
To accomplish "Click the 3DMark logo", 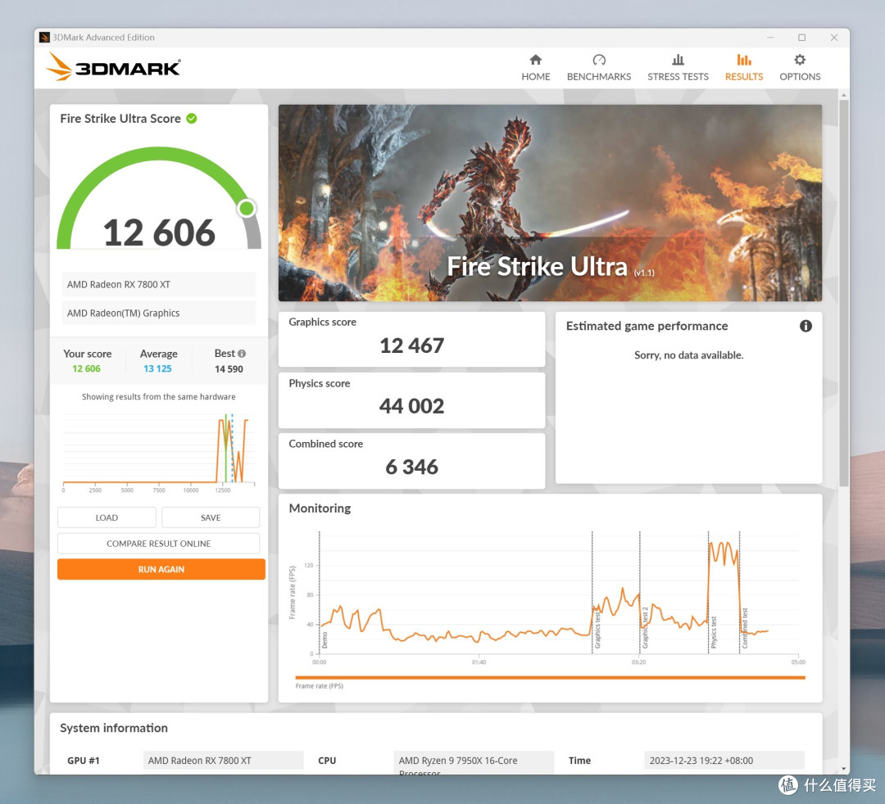I will 113,66.
